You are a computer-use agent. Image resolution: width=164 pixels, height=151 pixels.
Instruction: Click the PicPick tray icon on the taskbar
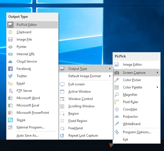(x=111, y=145)
